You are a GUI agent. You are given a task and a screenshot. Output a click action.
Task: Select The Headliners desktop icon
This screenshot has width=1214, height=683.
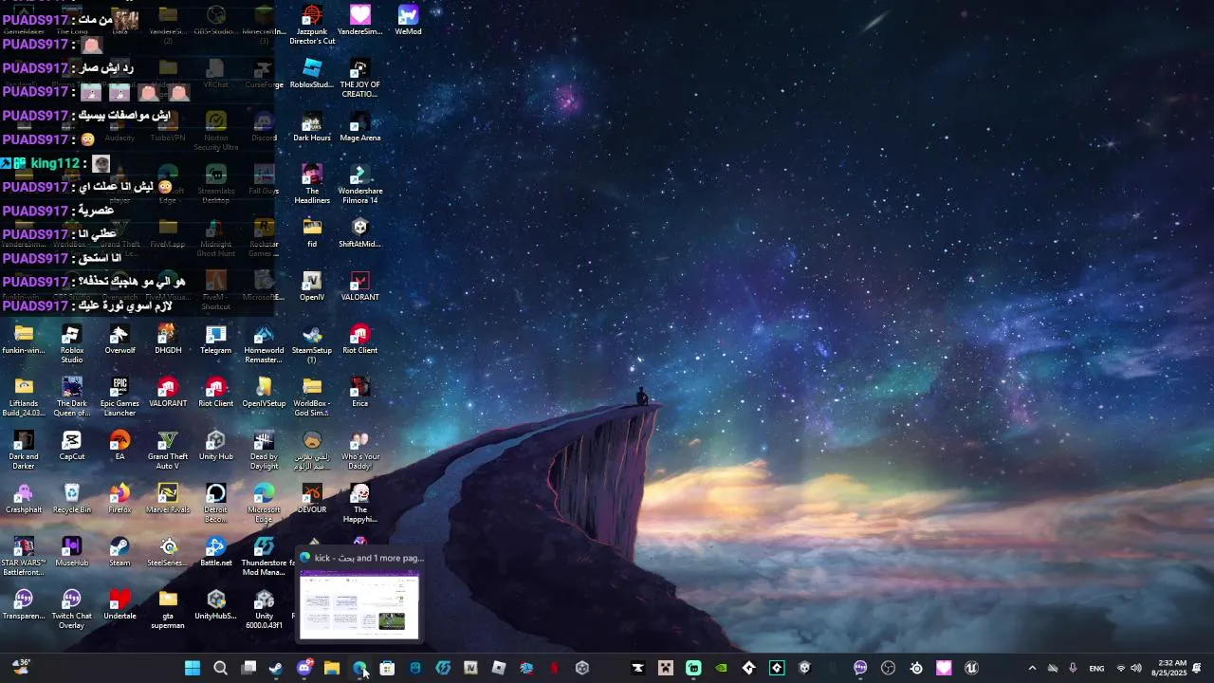click(x=312, y=185)
